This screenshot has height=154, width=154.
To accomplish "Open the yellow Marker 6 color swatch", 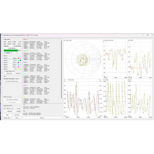I will pos(18,69).
